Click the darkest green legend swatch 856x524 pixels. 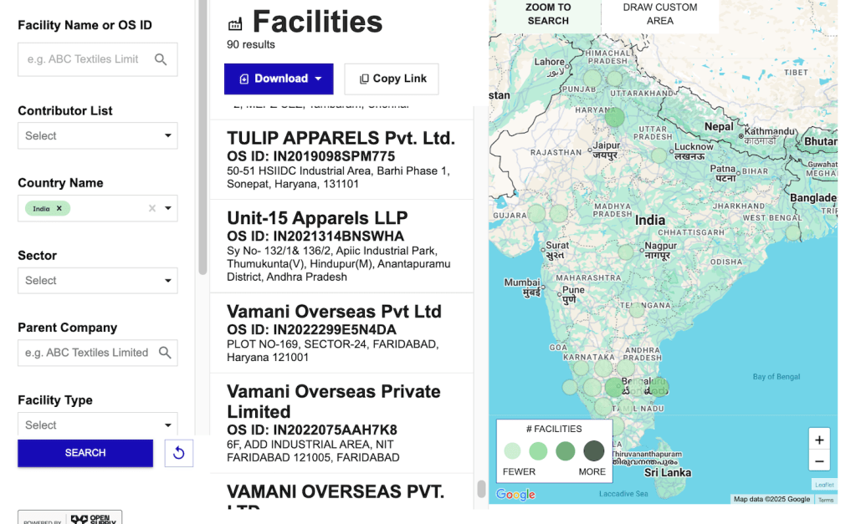(593, 451)
